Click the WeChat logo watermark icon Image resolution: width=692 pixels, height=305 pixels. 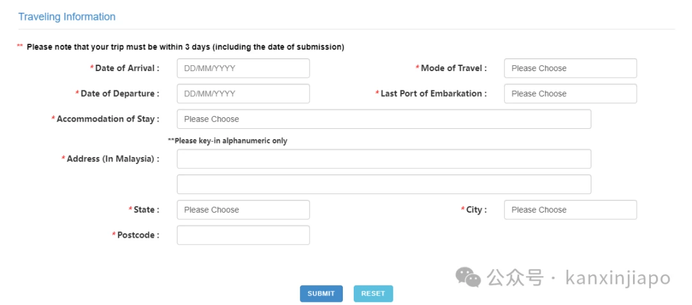click(x=468, y=277)
